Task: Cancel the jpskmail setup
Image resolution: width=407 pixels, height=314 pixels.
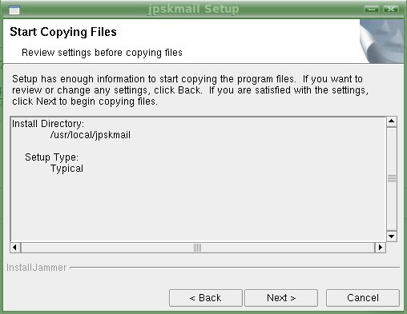Action: pyautogui.click(x=363, y=298)
